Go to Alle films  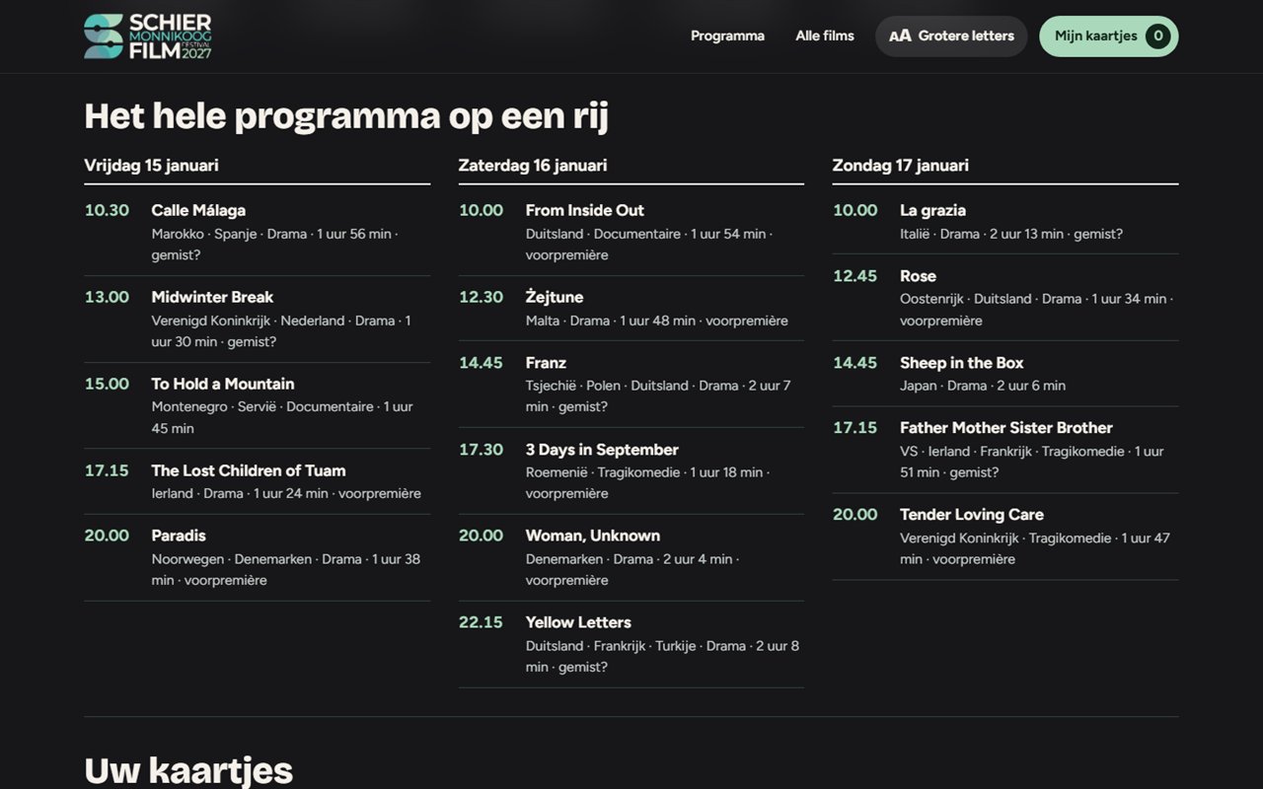pos(825,36)
